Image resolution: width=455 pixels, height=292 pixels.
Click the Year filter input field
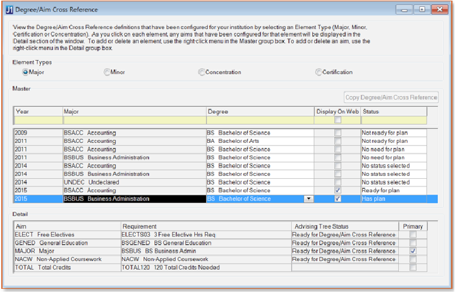click(x=37, y=120)
